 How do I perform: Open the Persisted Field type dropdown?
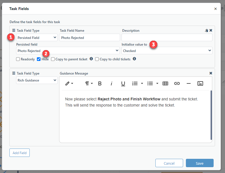(37, 38)
